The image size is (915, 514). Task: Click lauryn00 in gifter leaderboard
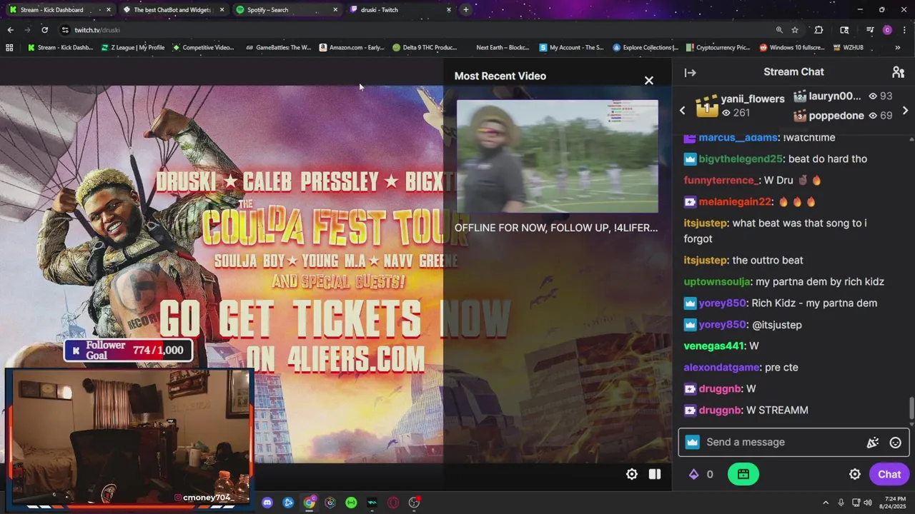click(835, 96)
